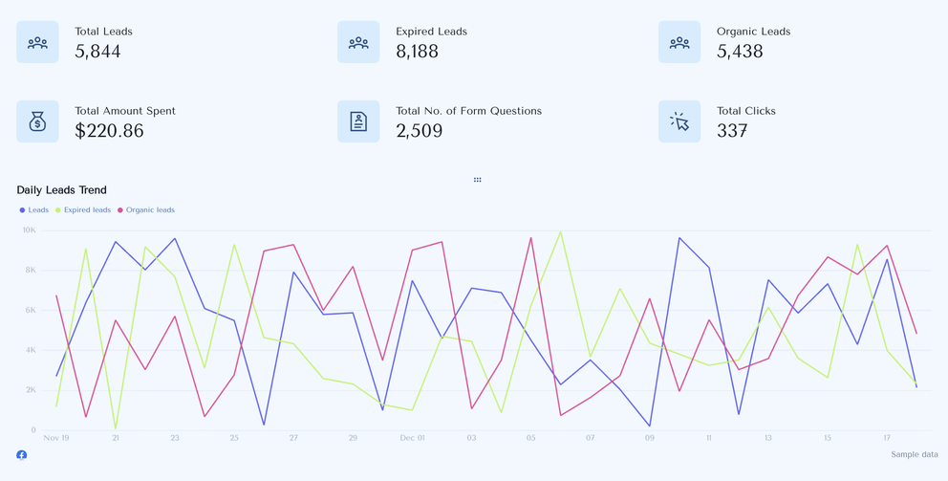Click the Organic Leads card label
The width and height of the screenshot is (948, 481).
tap(754, 32)
